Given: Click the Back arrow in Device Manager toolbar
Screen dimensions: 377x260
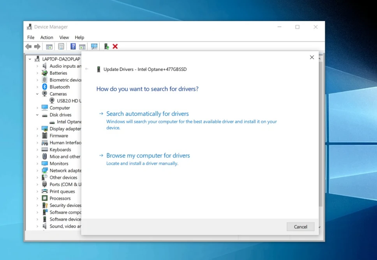Looking at the screenshot, I should tap(28, 46).
